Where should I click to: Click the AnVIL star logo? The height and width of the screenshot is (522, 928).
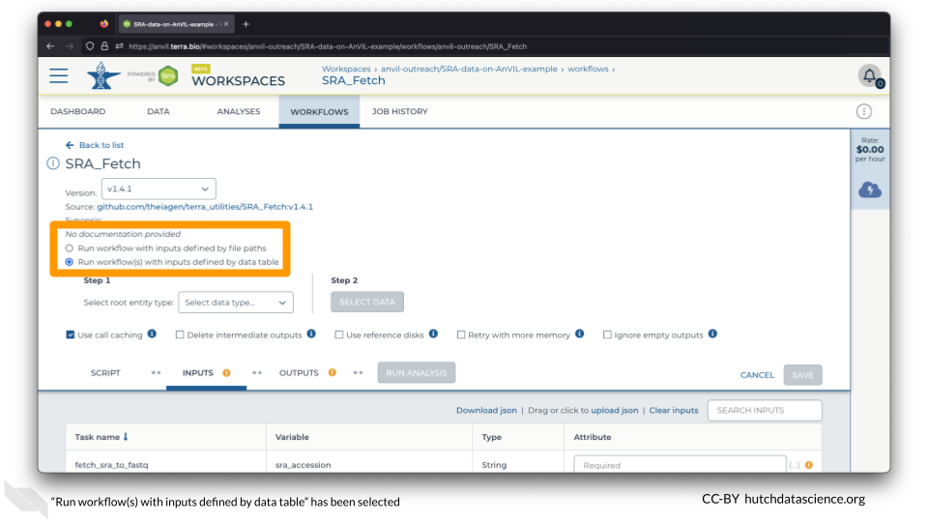[103, 75]
